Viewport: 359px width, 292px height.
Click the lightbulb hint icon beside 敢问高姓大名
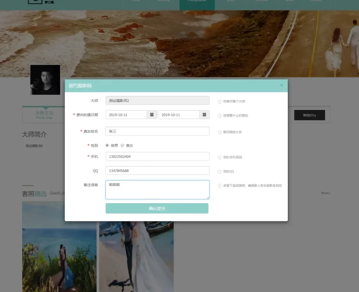click(x=219, y=132)
